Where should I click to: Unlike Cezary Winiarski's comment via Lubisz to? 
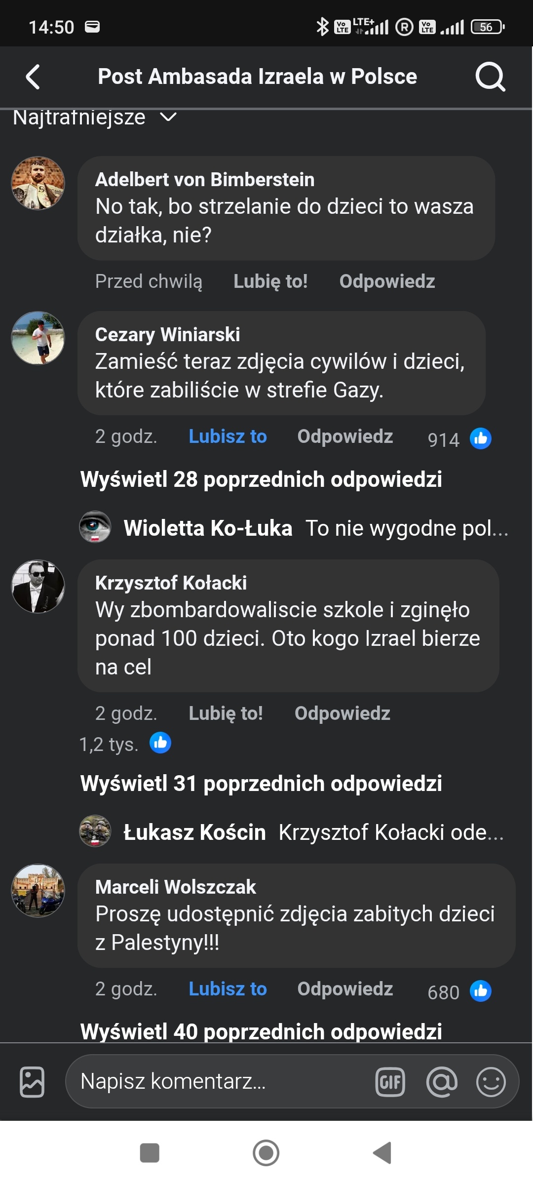pos(228,436)
